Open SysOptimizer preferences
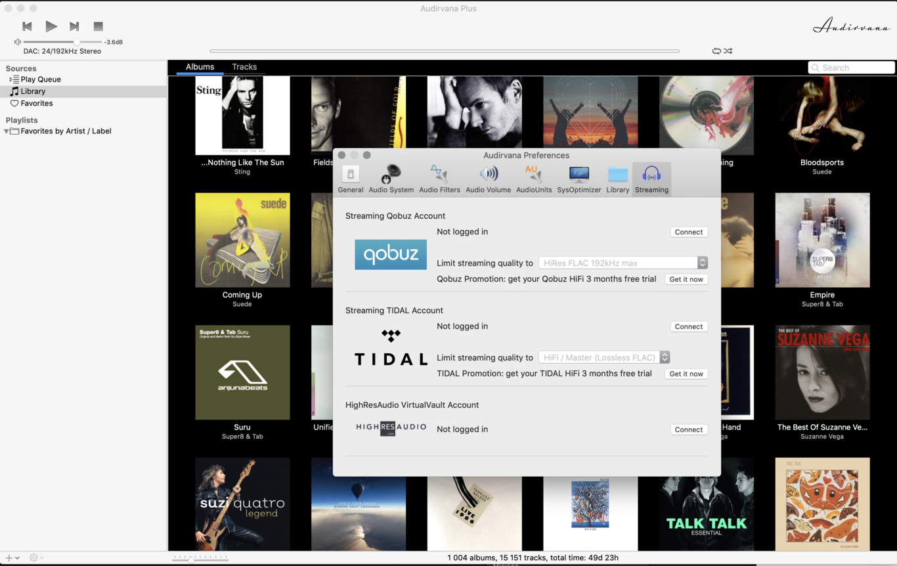897x566 pixels. (x=579, y=179)
